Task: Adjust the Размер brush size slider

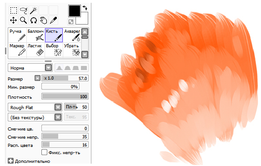Action: (65, 78)
